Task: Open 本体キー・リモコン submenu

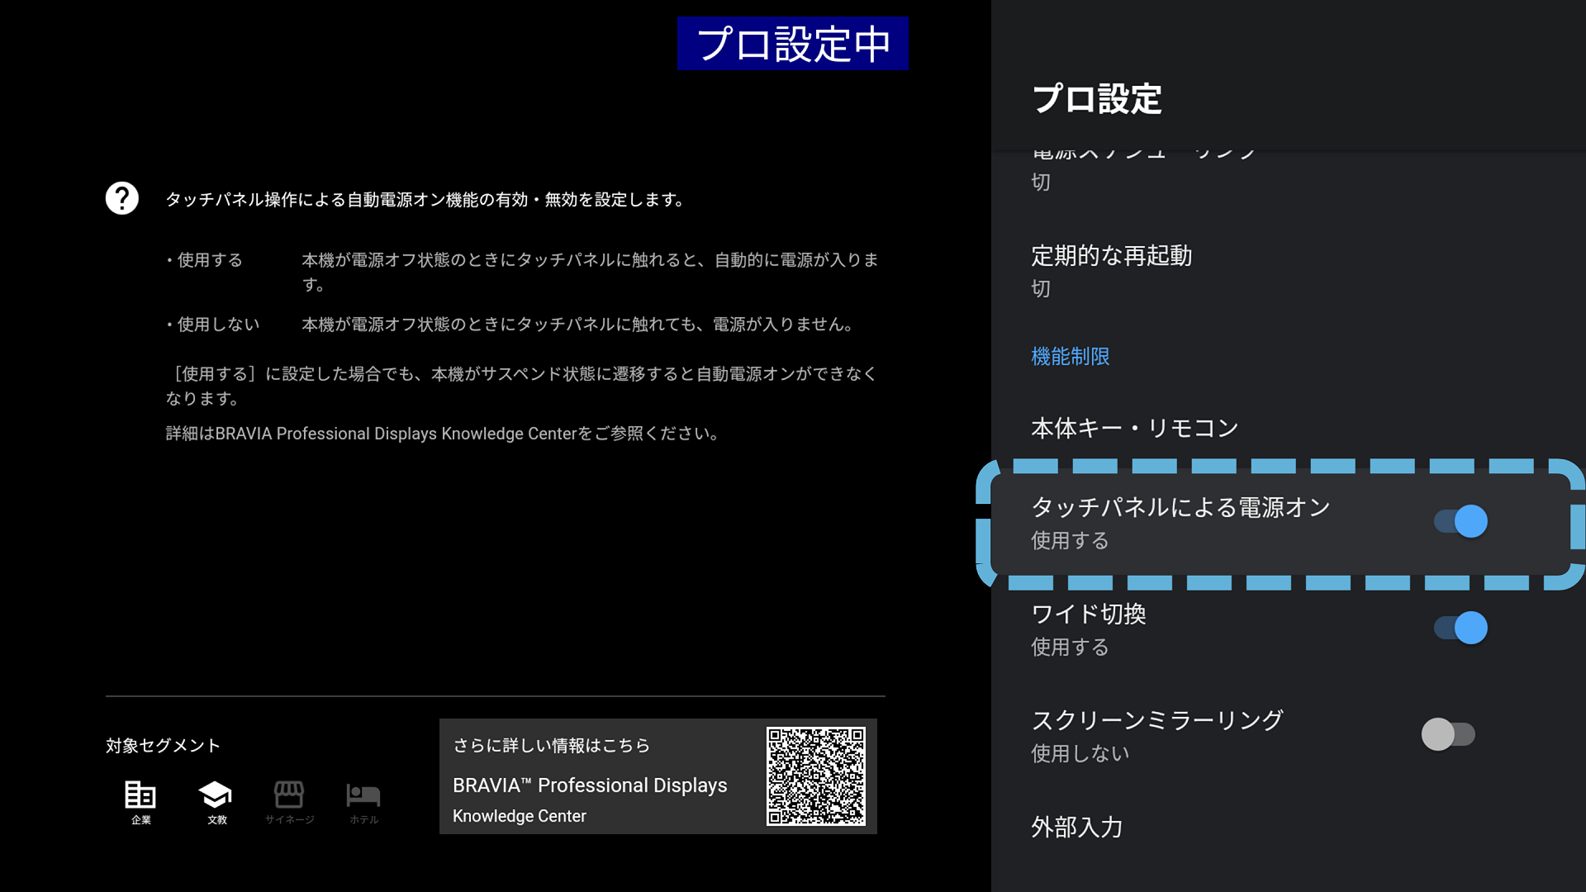Action: point(1135,428)
